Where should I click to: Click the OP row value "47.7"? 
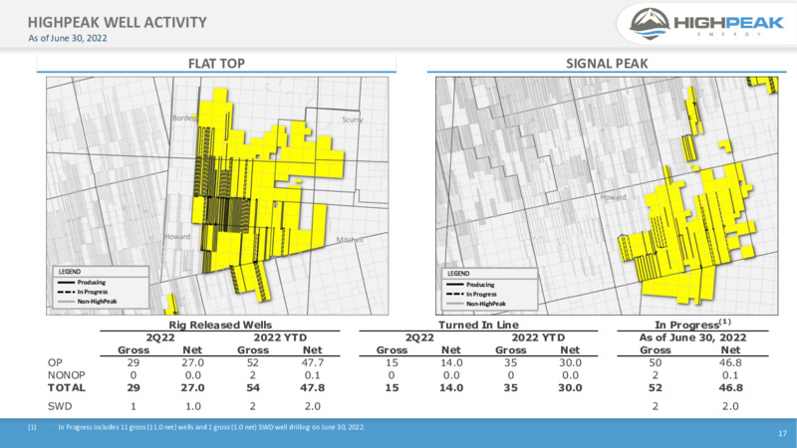click(x=312, y=362)
